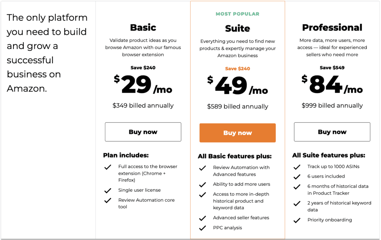Screen dimensions: 381x240
Task: Click Buy now under the Basic plan
Action: (x=143, y=132)
